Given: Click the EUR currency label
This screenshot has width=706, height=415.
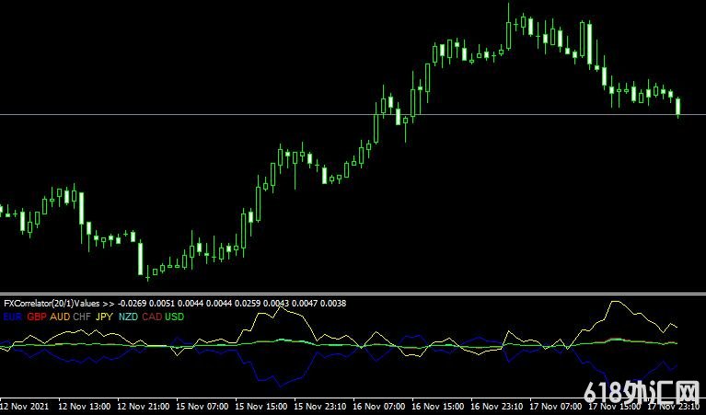Looking at the screenshot, I should click(13, 316).
